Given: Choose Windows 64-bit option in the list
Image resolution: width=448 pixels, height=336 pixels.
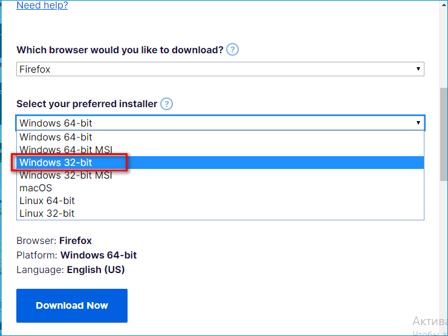Looking at the screenshot, I should 56,137.
